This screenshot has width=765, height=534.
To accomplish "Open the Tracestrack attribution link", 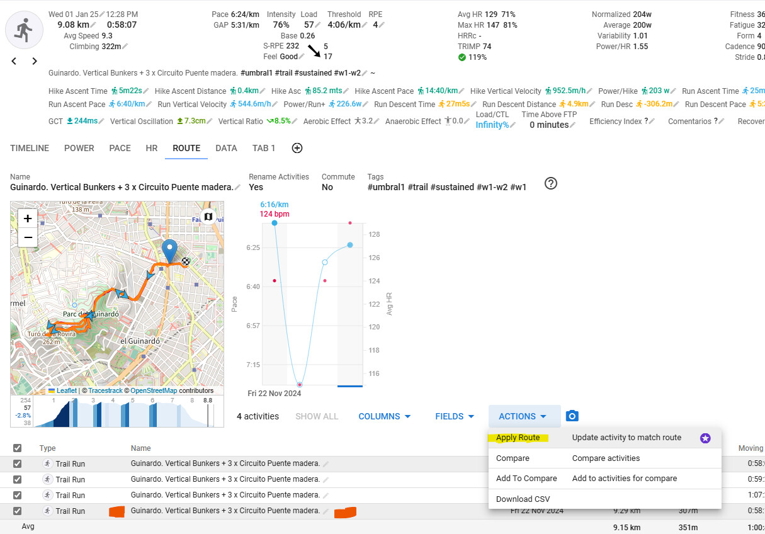I will (105, 390).
